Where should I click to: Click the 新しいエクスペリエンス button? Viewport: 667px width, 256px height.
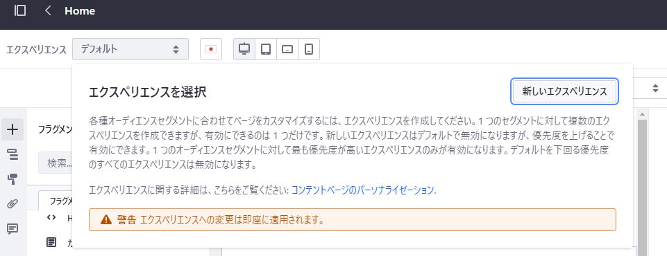(564, 91)
